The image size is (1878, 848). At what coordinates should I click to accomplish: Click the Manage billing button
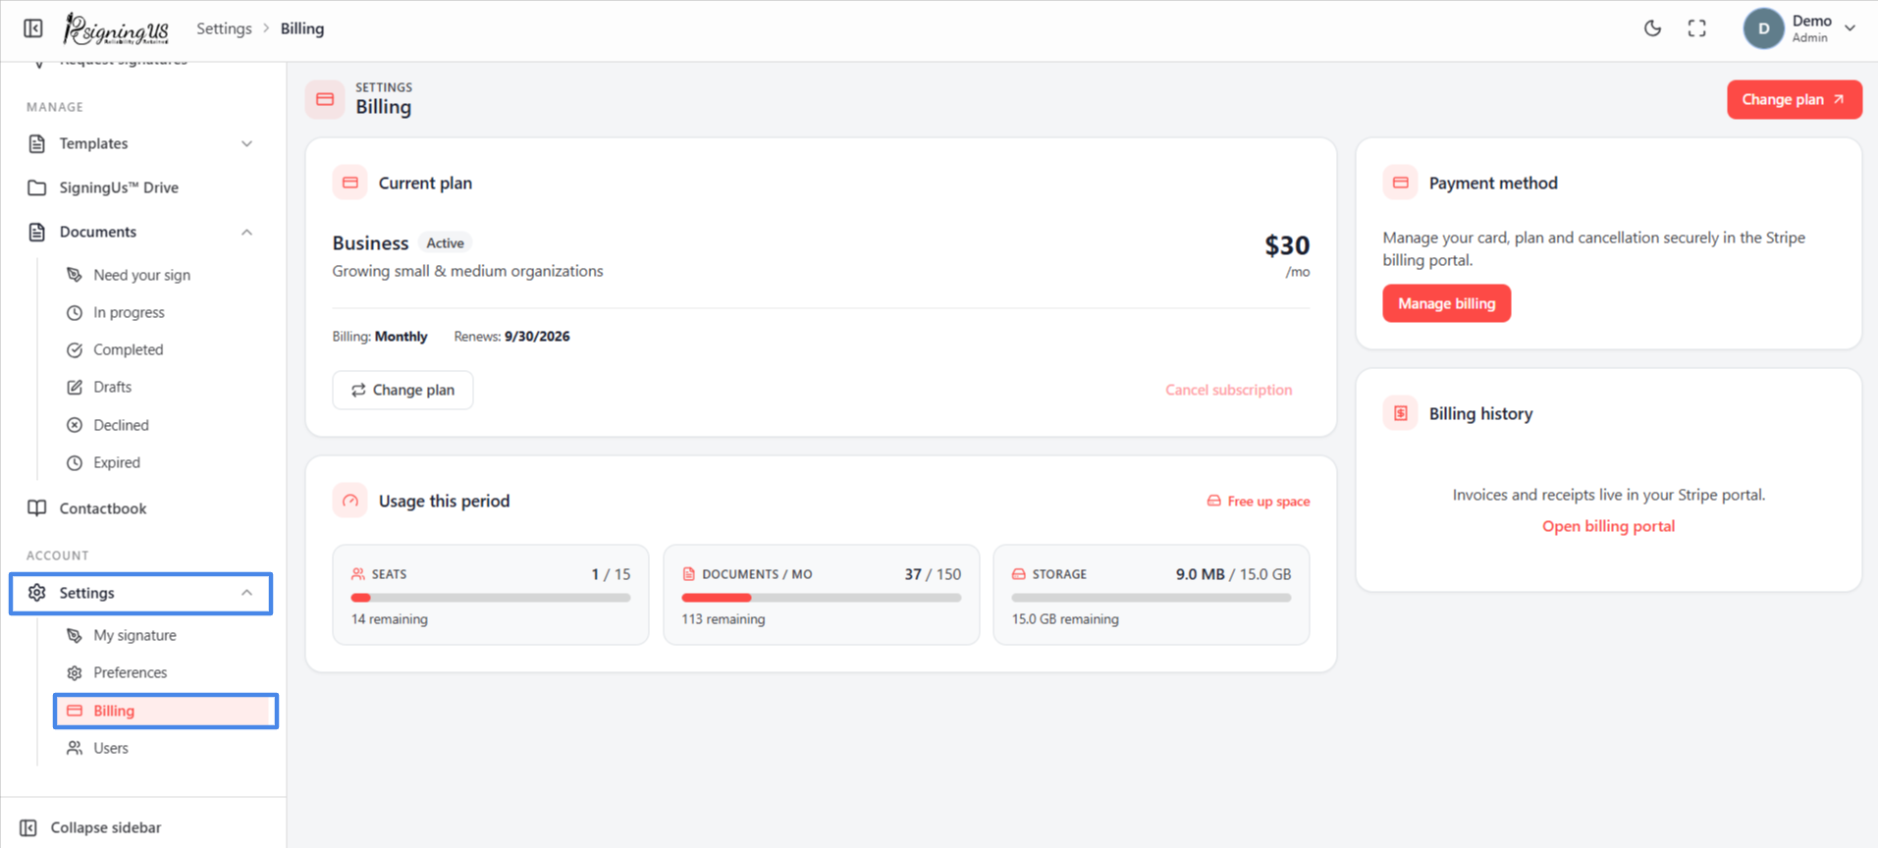(x=1446, y=303)
